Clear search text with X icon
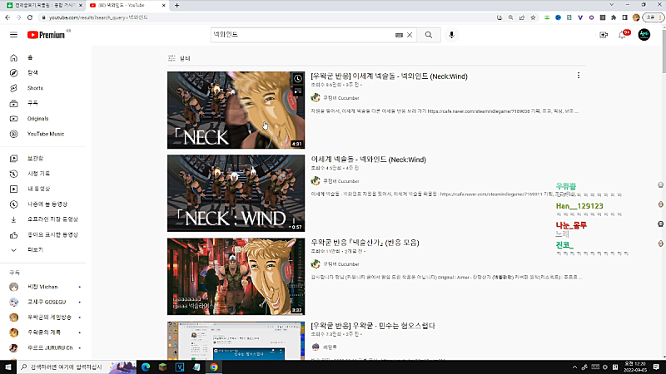Screen dimensions: 666x374 click(410, 35)
